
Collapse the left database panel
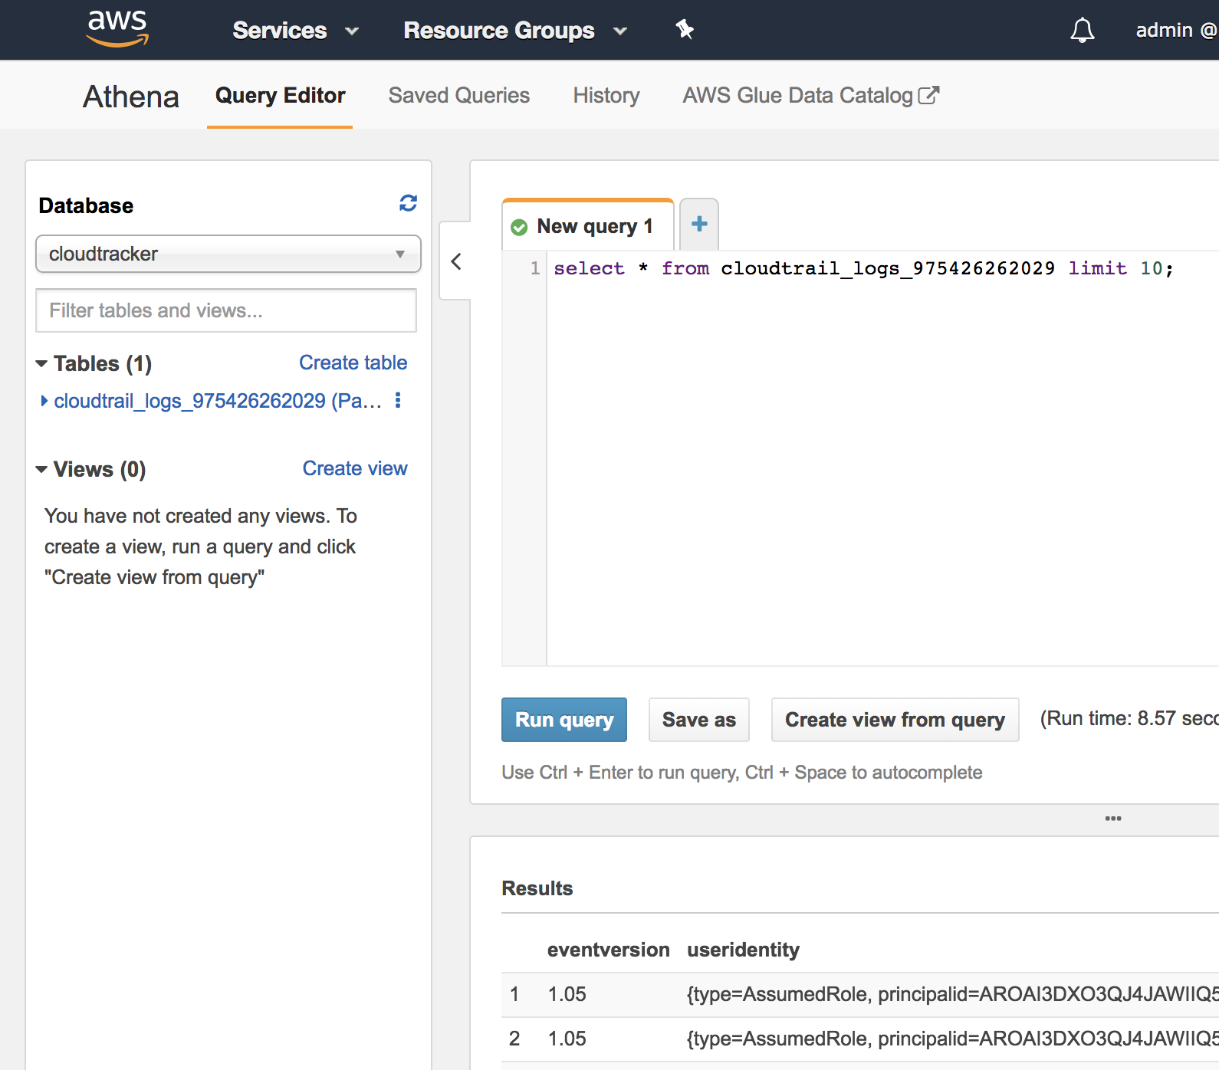(456, 261)
